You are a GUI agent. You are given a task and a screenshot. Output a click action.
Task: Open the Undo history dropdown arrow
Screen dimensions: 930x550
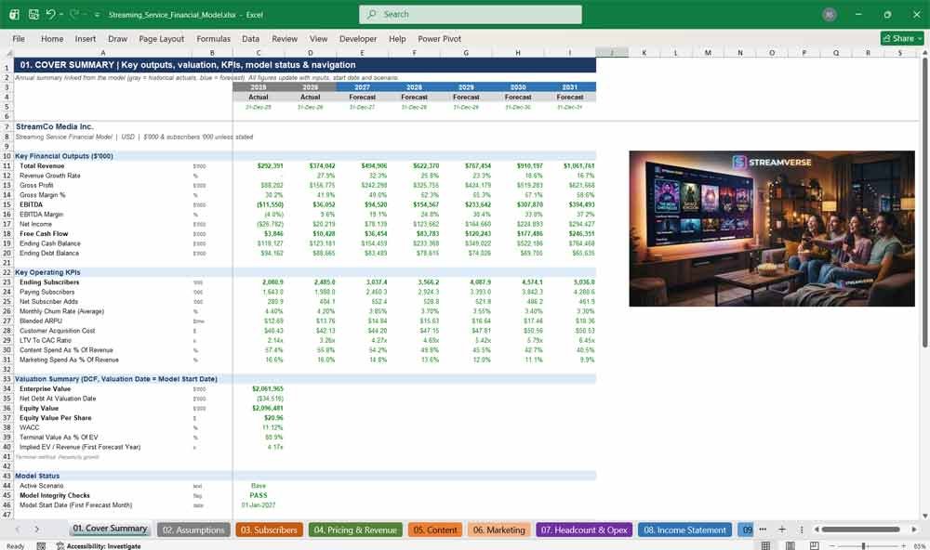(x=61, y=14)
